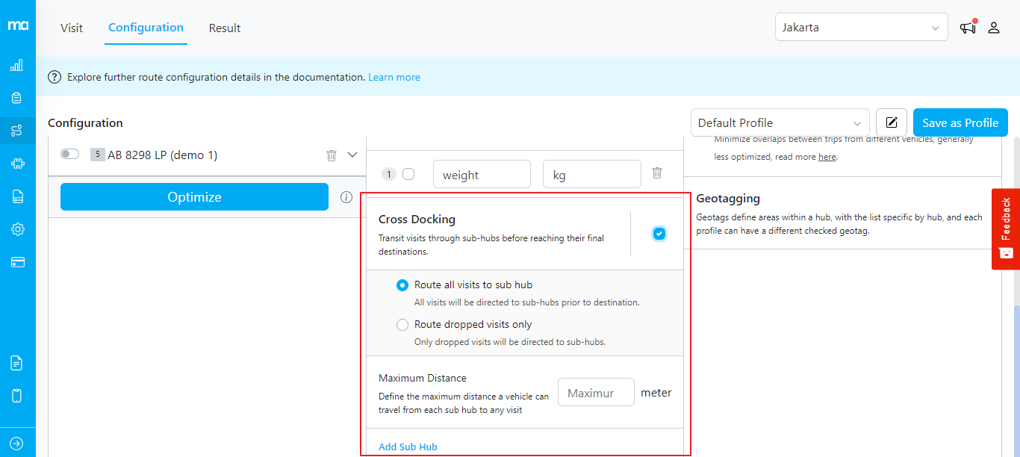Open the Default Profile dropdown
The width and height of the screenshot is (1020, 457).
[780, 123]
